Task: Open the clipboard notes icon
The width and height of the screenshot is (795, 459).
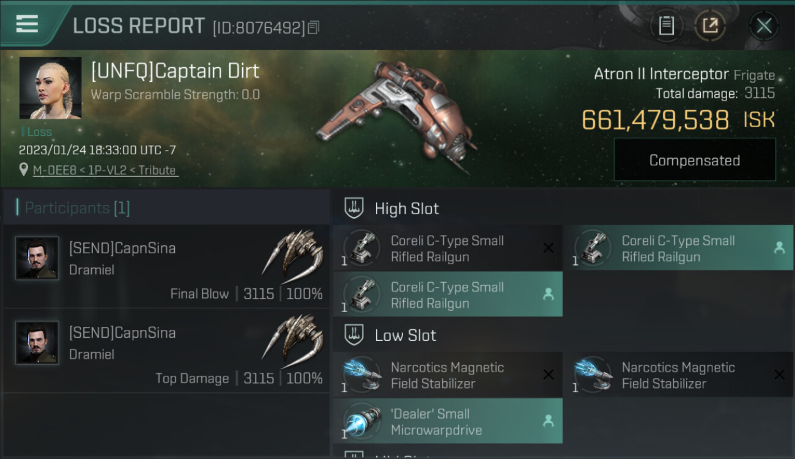Action: point(667,26)
